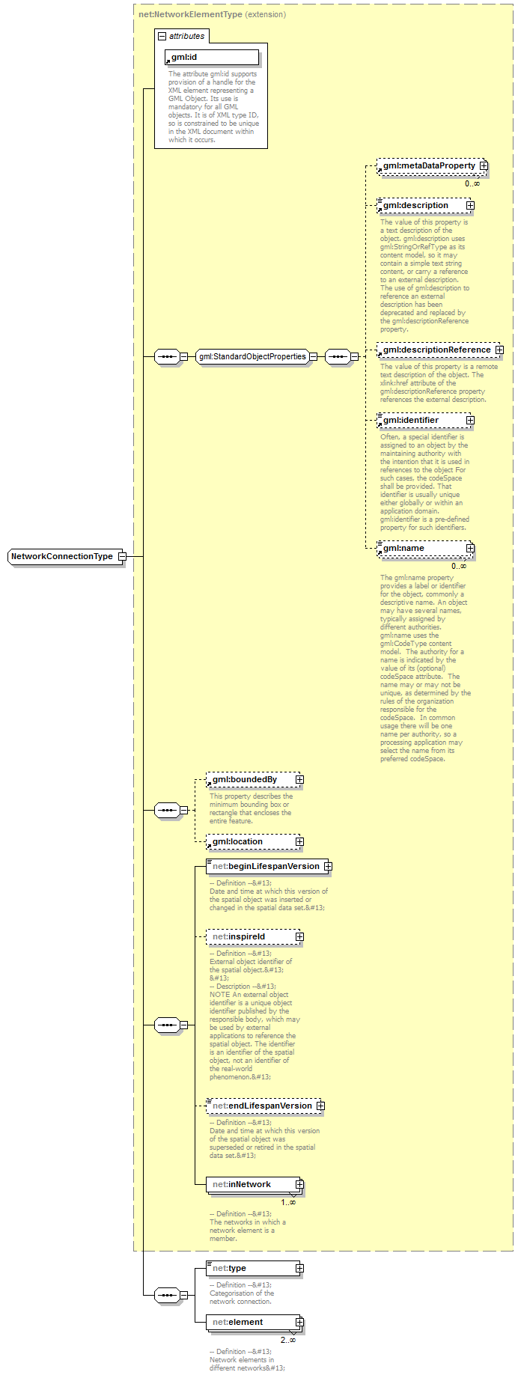Expand net:beginLifespanVersion with its plus icon

(328, 867)
